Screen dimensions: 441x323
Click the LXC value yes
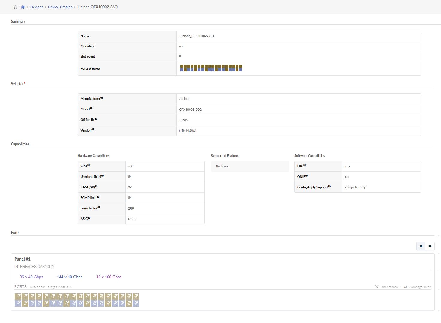[348, 166]
